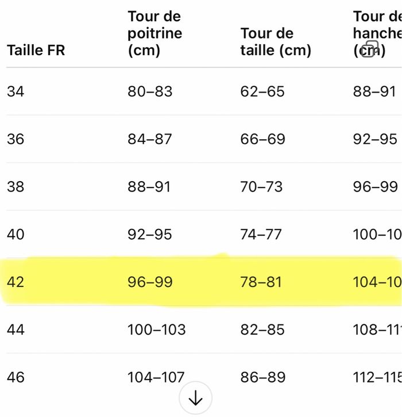402x417 pixels.
Task: Select hip value 96–99
Action: pyautogui.click(x=375, y=187)
